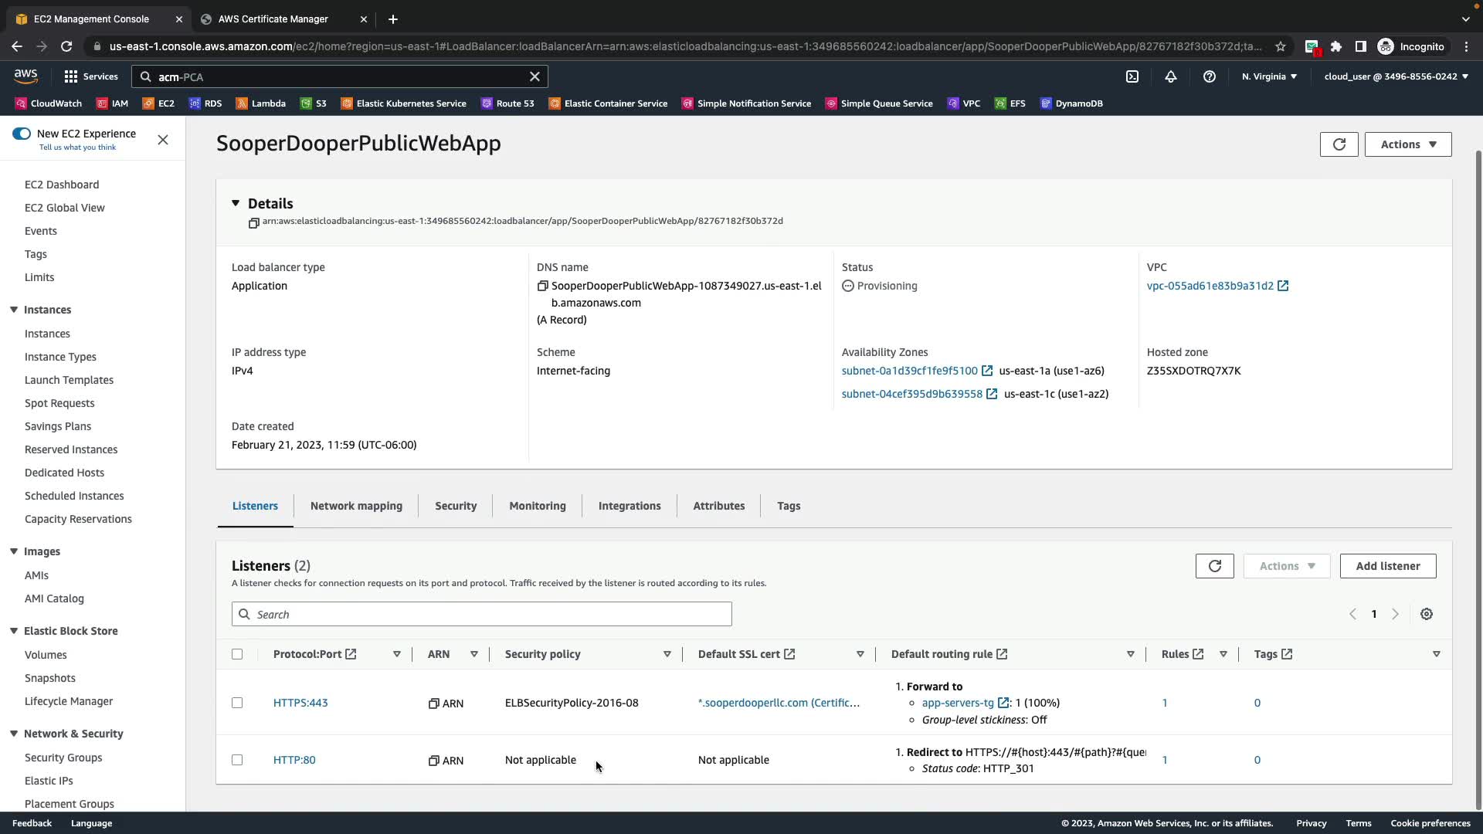This screenshot has width=1483, height=834.
Task: Copy ARN icon for HTTPS:443 listener
Action: 434,703
